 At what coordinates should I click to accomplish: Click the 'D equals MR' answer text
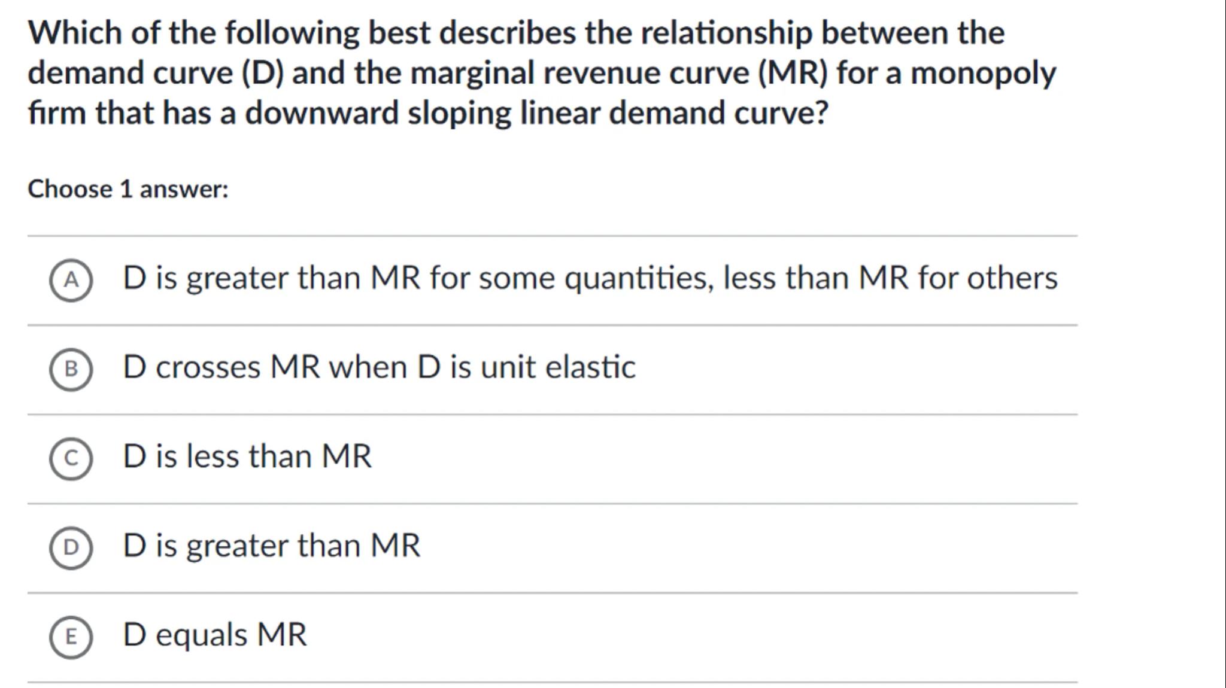tap(214, 634)
